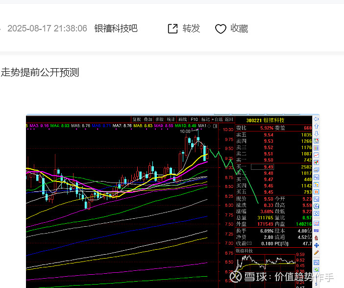This screenshot has height=288, width=344.
Task: Click the multi-line indicator chart icon above RSI
Action: pos(316,223)
